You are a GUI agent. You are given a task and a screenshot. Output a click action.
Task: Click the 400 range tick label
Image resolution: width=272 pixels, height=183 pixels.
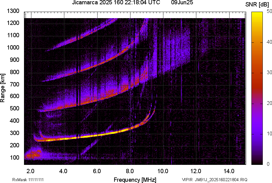pyautogui.click(x=14, y=121)
